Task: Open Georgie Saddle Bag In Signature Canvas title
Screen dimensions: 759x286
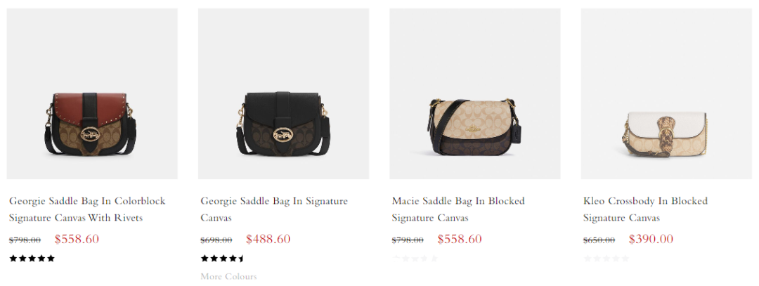Action: point(274,209)
